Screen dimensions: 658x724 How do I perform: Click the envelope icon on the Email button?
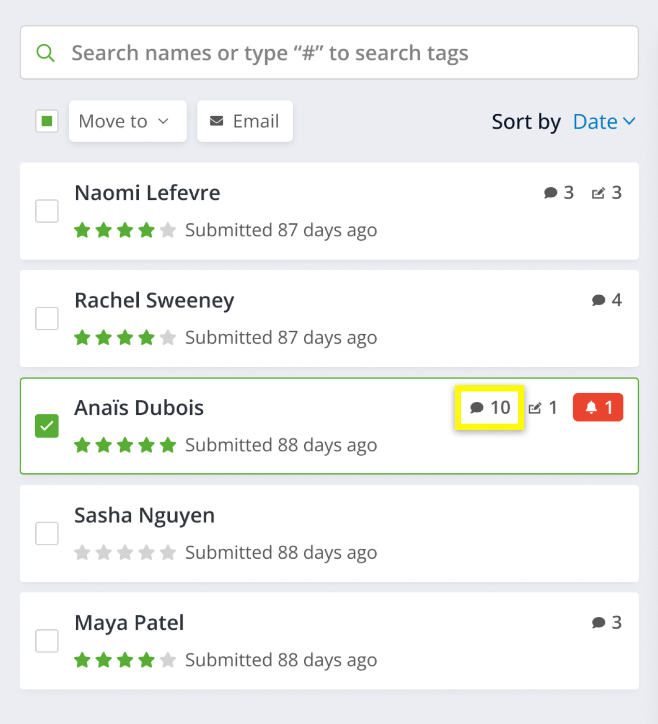click(217, 121)
